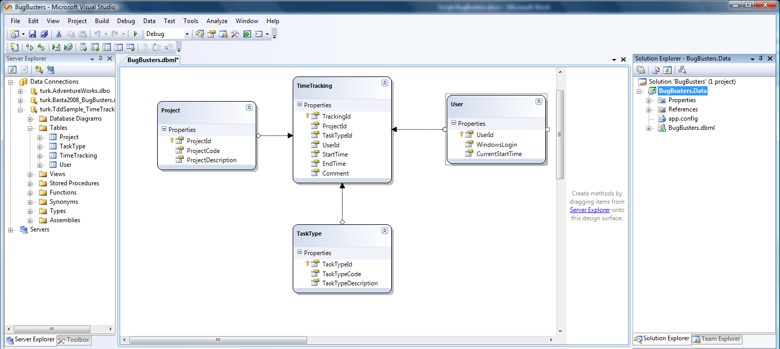Select the BugBusters.dbml* document tab
This screenshot has width=780, height=349.
click(x=153, y=60)
